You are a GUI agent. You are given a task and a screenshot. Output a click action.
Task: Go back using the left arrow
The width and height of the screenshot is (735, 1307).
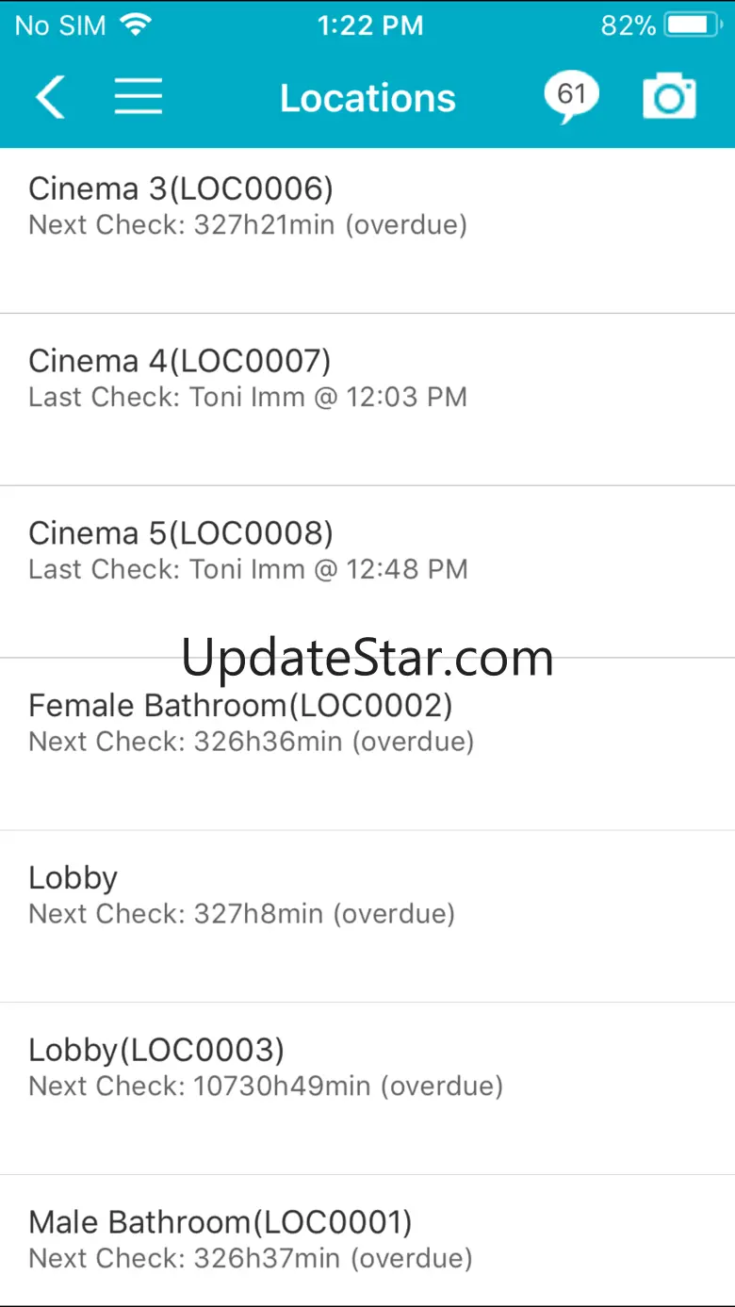(x=50, y=97)
